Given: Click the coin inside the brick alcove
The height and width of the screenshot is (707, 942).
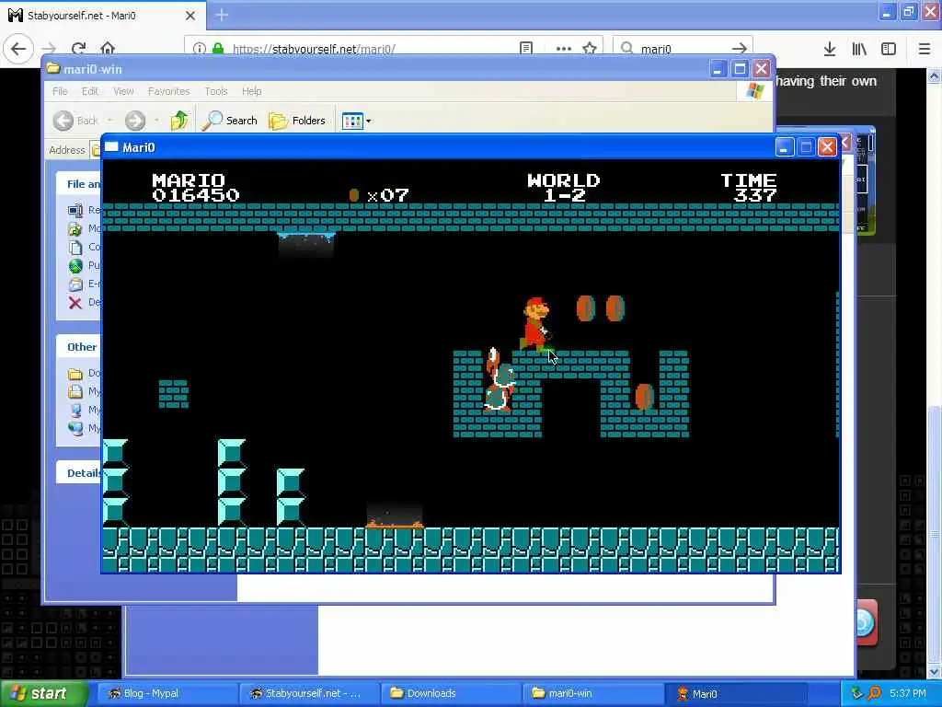Looking at the screenshot, I should click(644, 397).
